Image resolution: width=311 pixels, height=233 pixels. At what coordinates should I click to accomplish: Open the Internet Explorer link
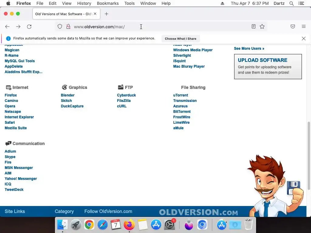tap(19, 117)
